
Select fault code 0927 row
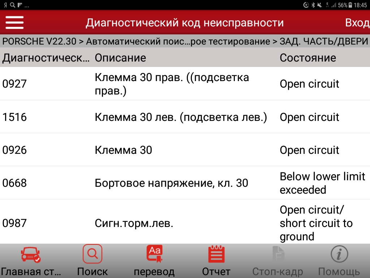tap(181, 84)
